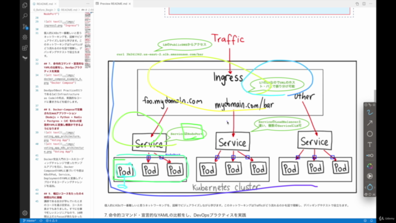This screenshot has height=223, width=396.
Task: Click the blue cursor highlight circle tool
Action: pyautogui.click(x=370, y=187)
